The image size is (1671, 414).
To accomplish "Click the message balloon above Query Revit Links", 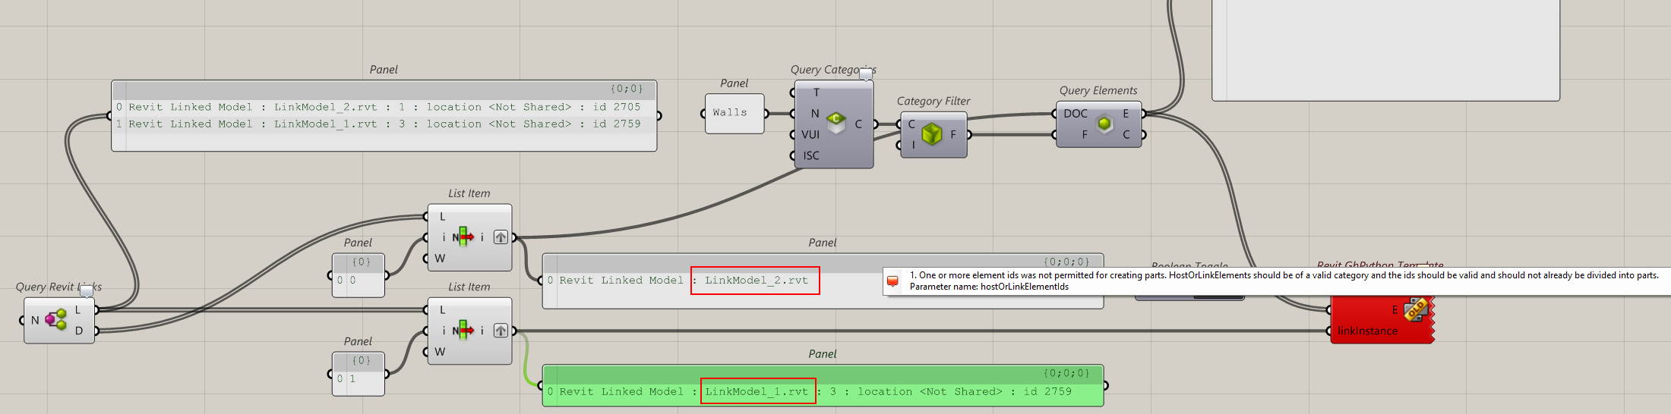I will (87, 290).
